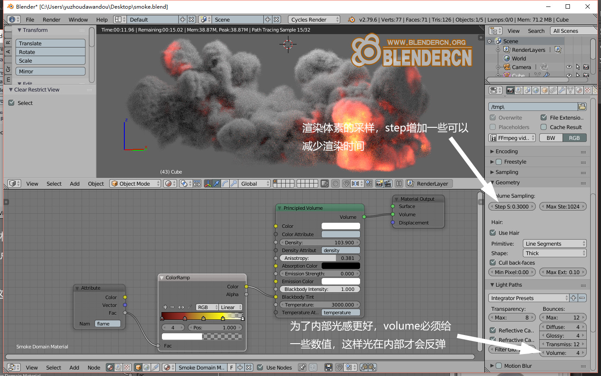Open Material properties tab (sphere icon)
Viewport: 601px width, 376px height.
579,90
